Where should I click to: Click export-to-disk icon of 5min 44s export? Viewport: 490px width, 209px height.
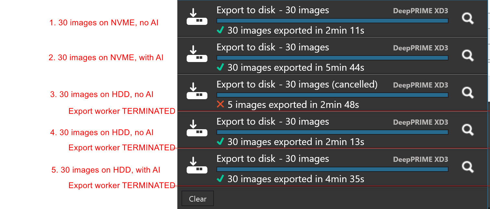197,55
